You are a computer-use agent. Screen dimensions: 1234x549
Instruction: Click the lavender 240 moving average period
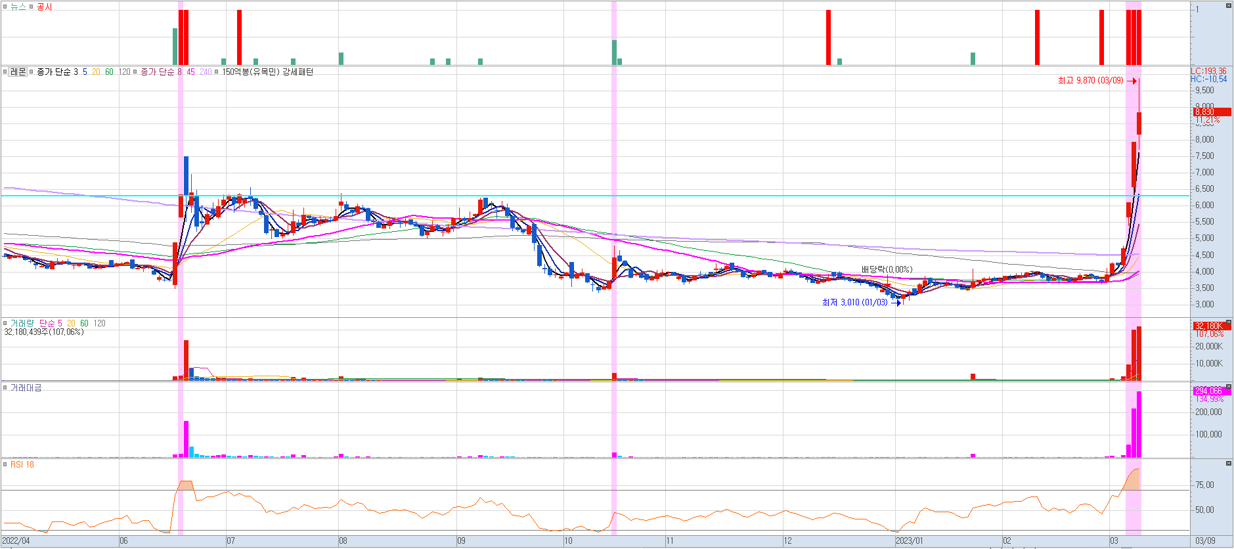[206, 72]
